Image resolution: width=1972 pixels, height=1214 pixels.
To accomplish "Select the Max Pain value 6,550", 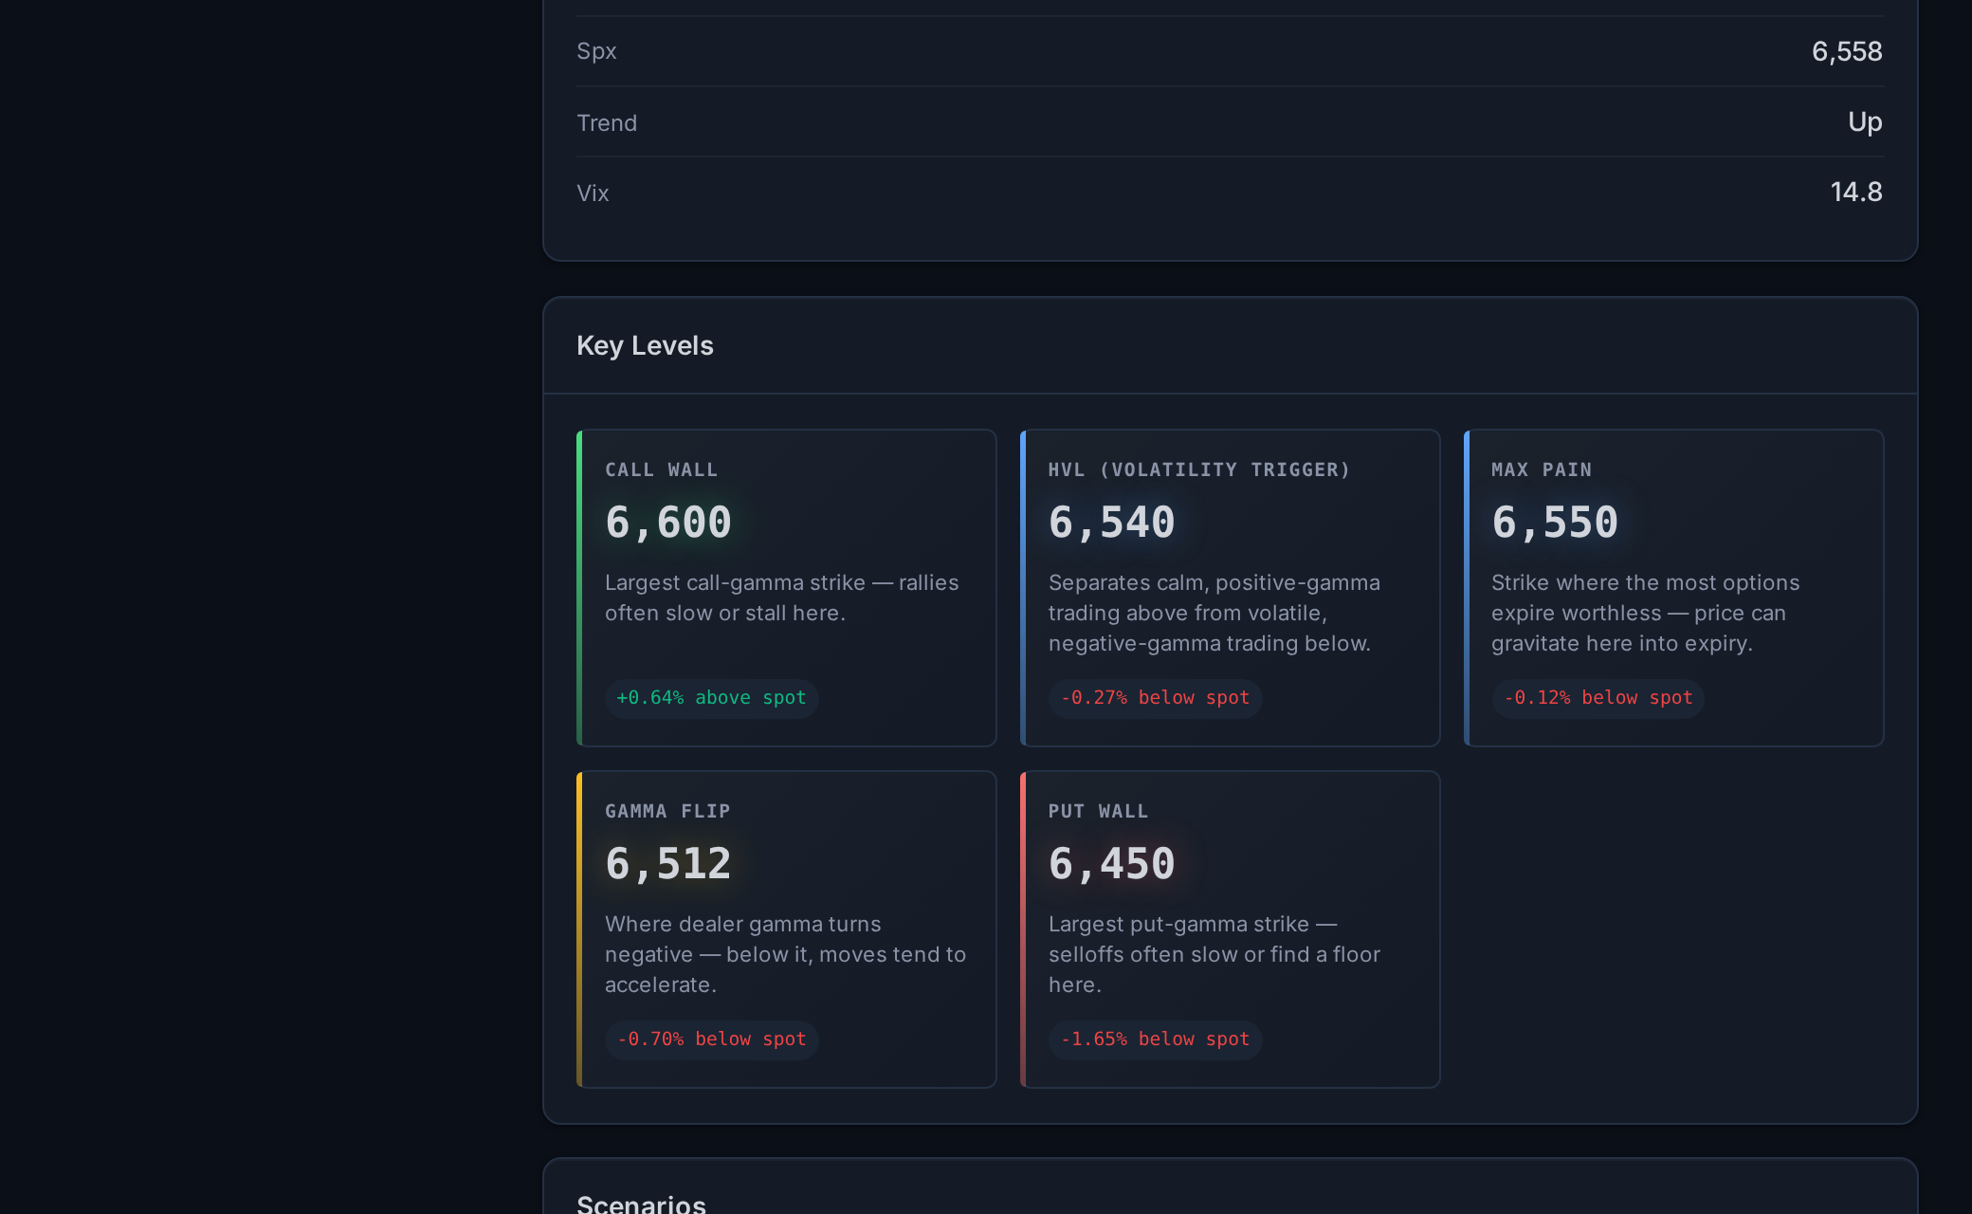I will (x=1555, y=523).
